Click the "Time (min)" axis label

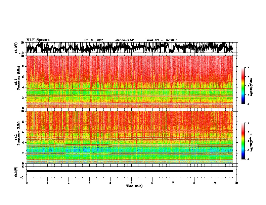click(134, 186)
